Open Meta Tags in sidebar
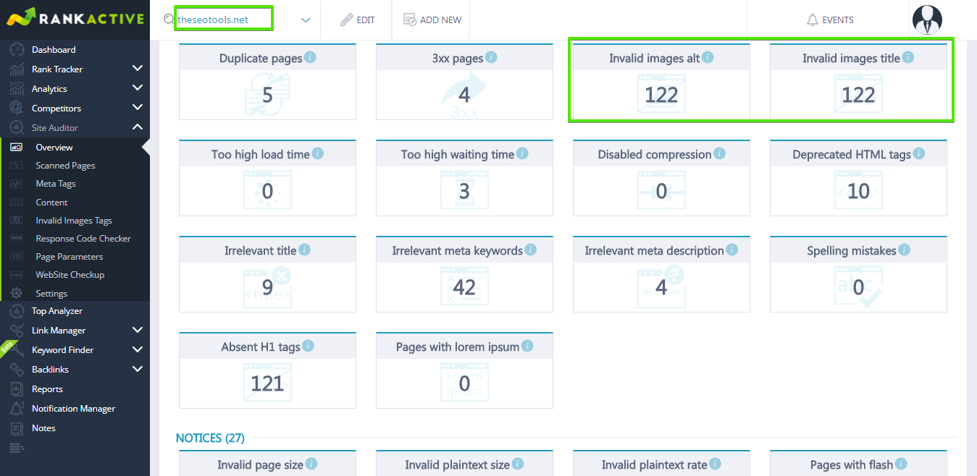Viewport: 977px width, 476px height. click(56, 184)
